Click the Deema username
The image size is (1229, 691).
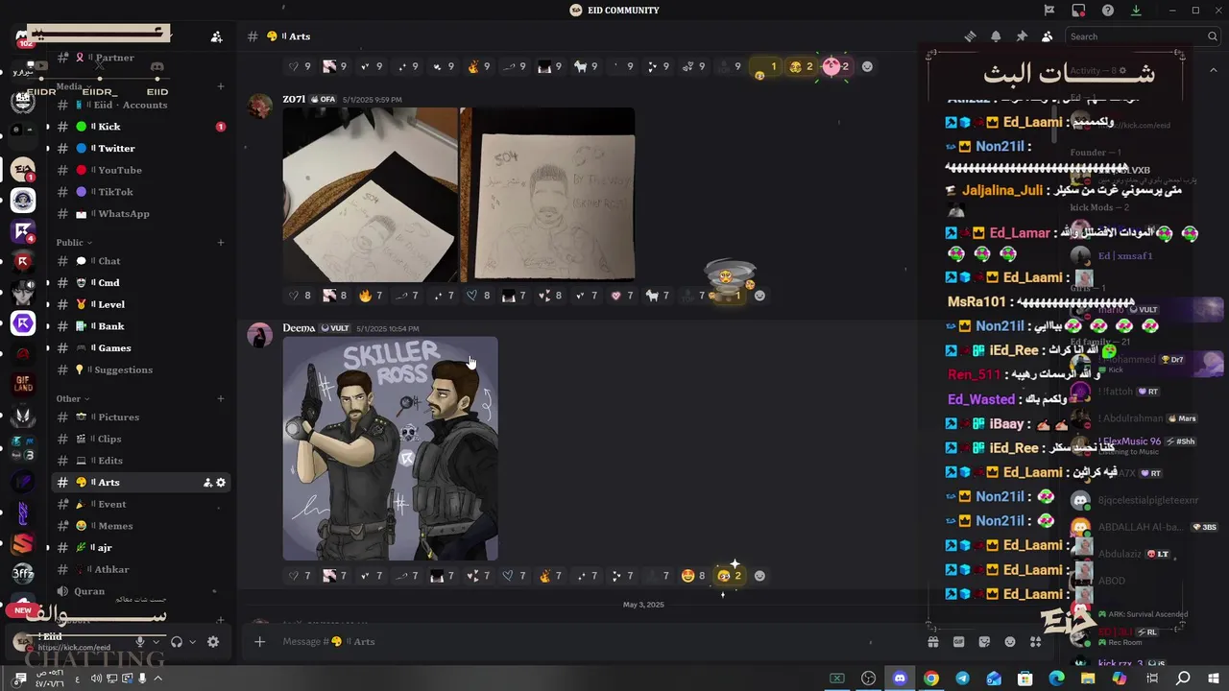coord(299,328)
